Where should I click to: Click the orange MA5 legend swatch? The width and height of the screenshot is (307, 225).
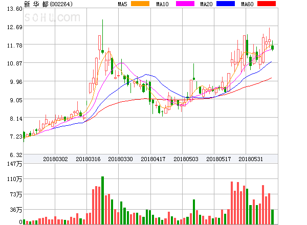(140, 4)
